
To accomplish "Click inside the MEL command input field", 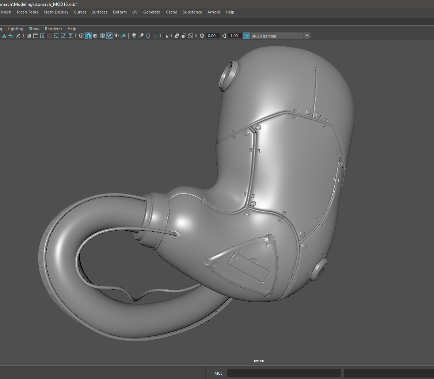I will click(x=284, y=373).
